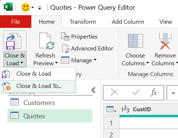Open the View tab

[x=166, y=22]
